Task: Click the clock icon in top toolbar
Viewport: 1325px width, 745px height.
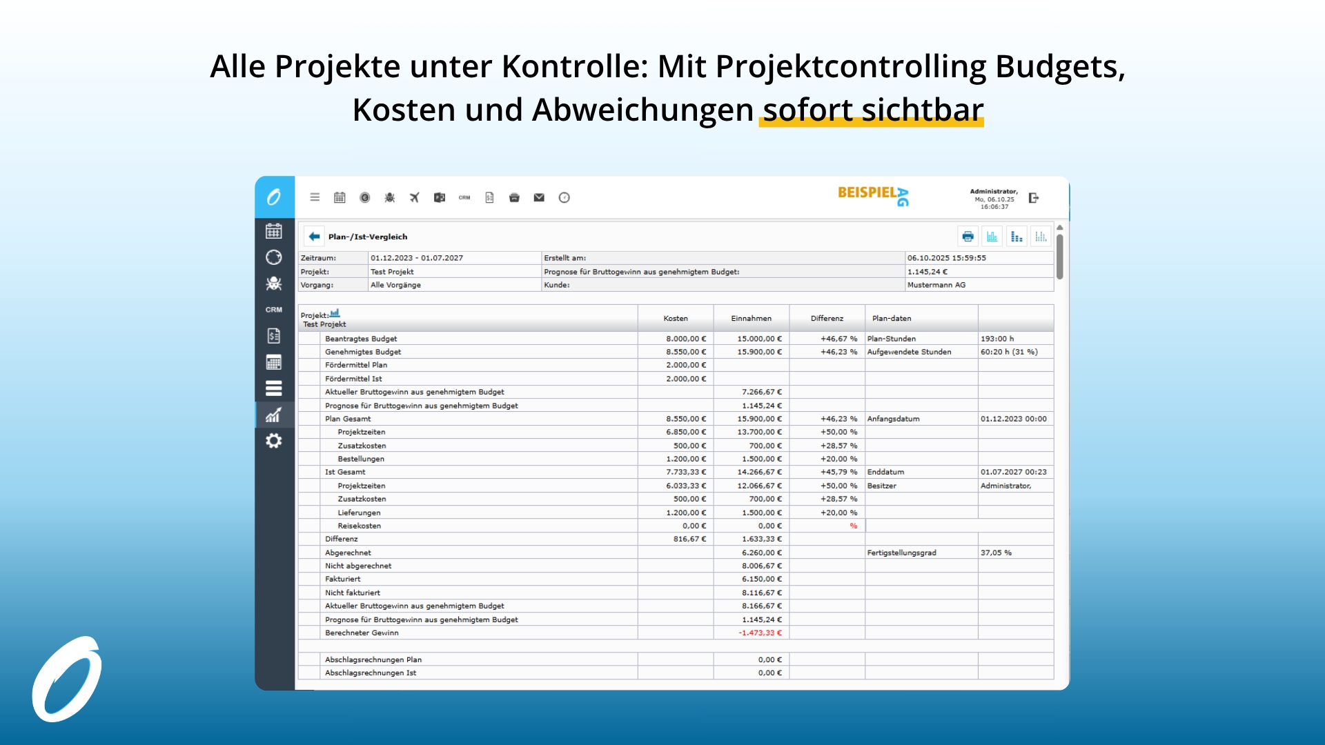Action: point(564,197)
